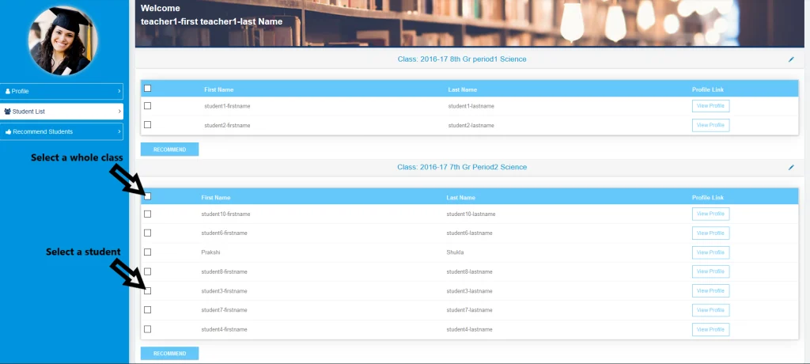
Task: Click the edit pencil for 7th Gr Period2 Science
Action: point(790,168)
